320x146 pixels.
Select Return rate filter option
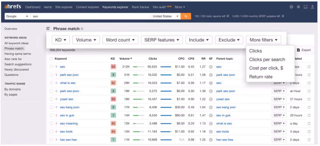click(x=261, y=77)
